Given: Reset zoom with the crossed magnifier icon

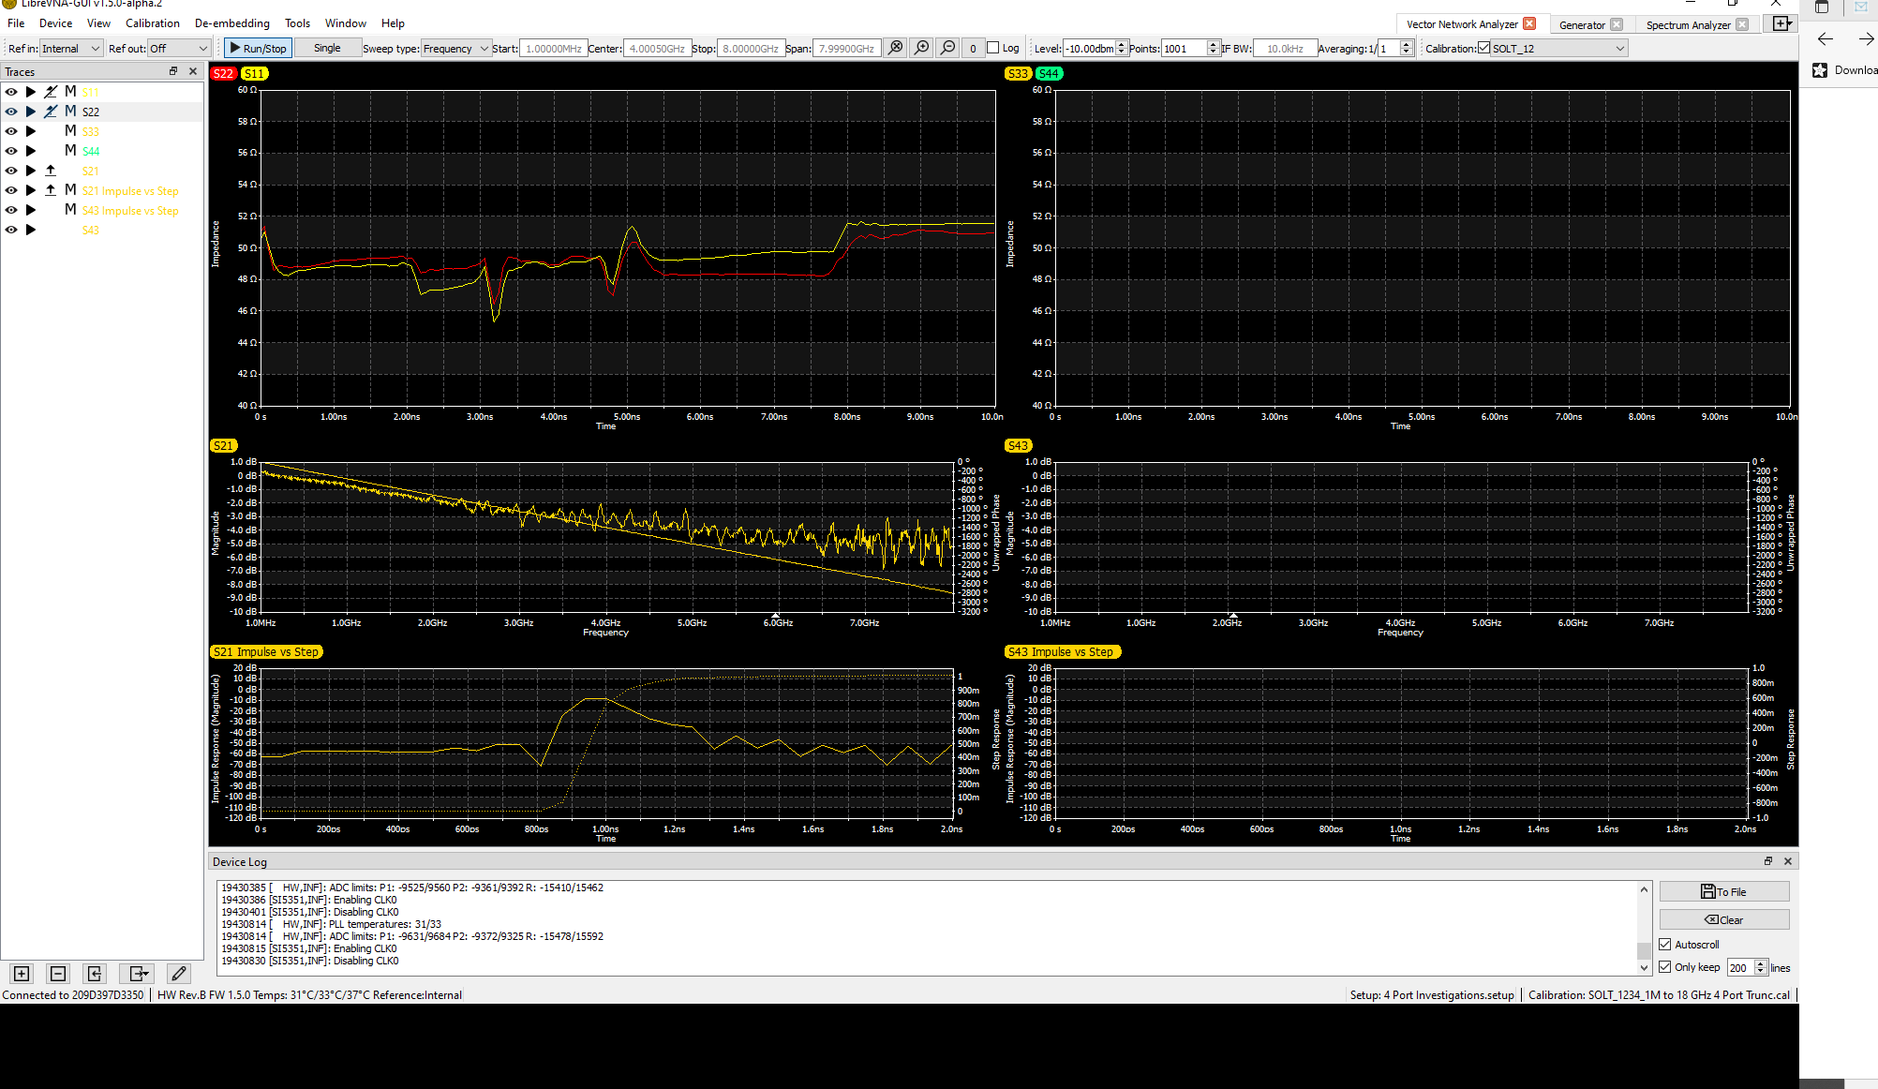Looking at the screenshot, I should pos(895,47).
